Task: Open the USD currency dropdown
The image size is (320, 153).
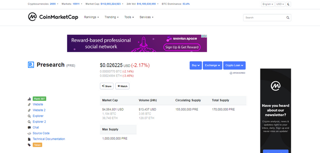Action: pos(280,4)
